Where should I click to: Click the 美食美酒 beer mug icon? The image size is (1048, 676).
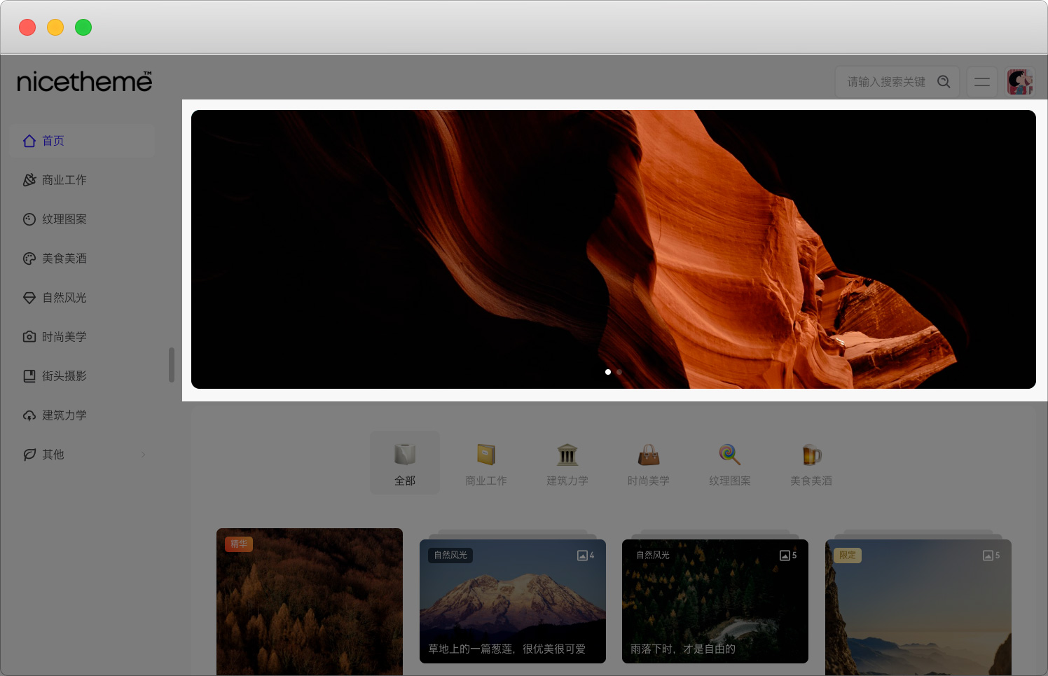(x=811, y=454)
